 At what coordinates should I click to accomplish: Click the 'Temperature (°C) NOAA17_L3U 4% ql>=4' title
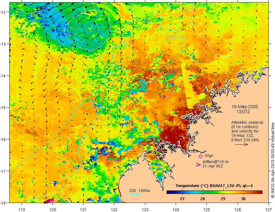214,186
